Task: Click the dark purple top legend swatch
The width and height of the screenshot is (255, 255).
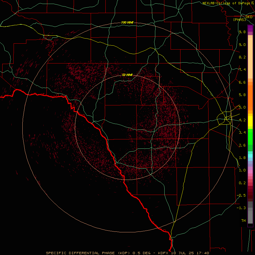Action: click(x=250, y=27)
